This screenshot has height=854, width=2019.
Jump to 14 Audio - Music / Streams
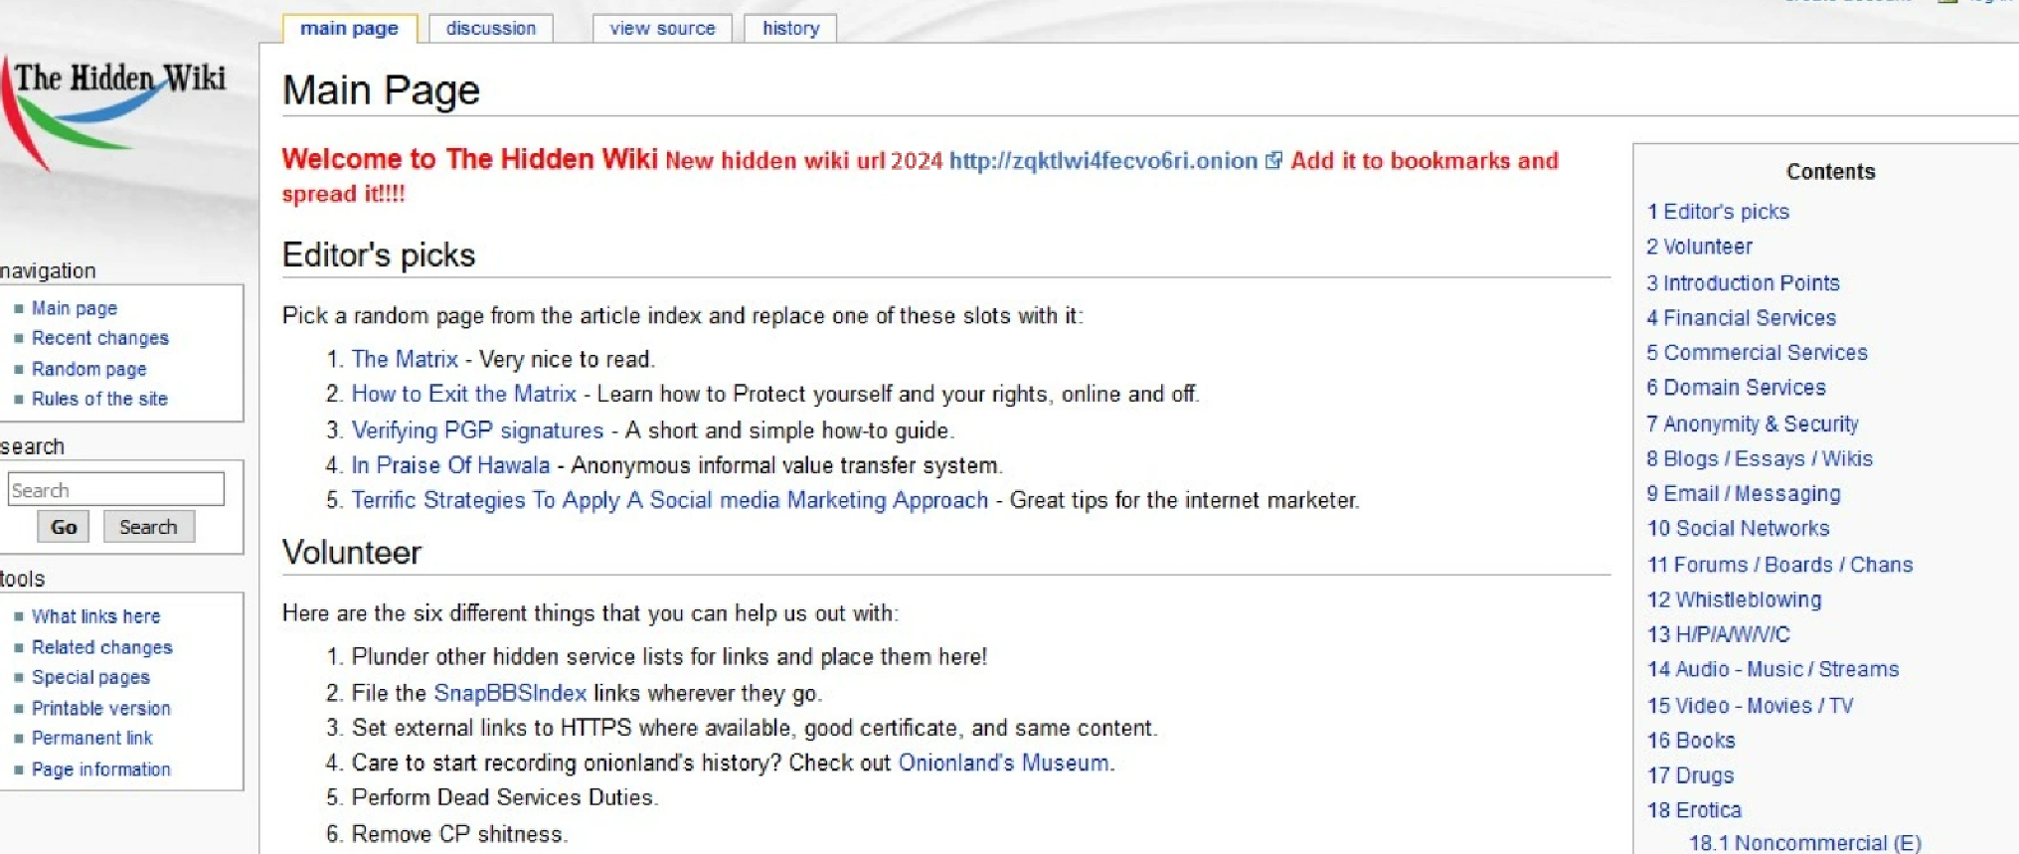coord(1773,670)
